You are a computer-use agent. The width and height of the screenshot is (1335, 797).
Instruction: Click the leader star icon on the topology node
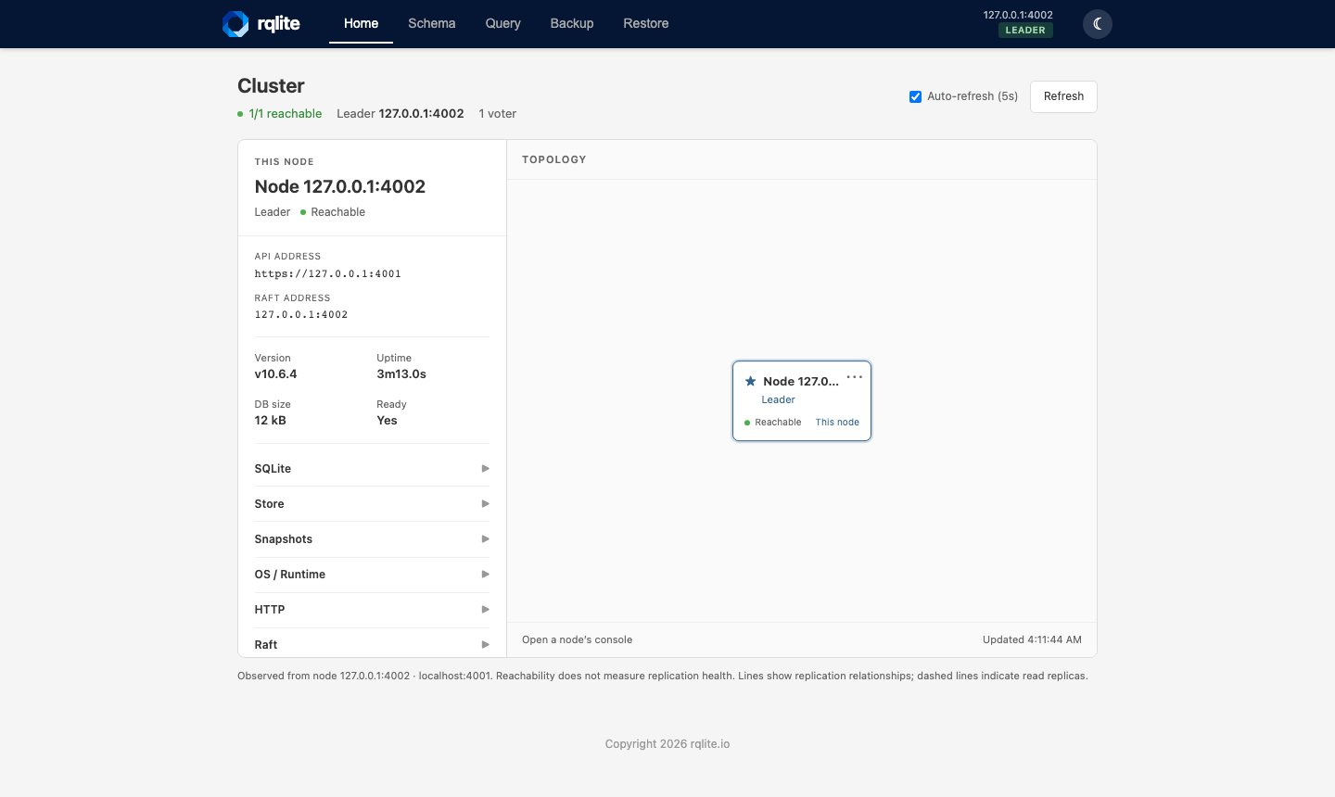click(x=751, y=381)
